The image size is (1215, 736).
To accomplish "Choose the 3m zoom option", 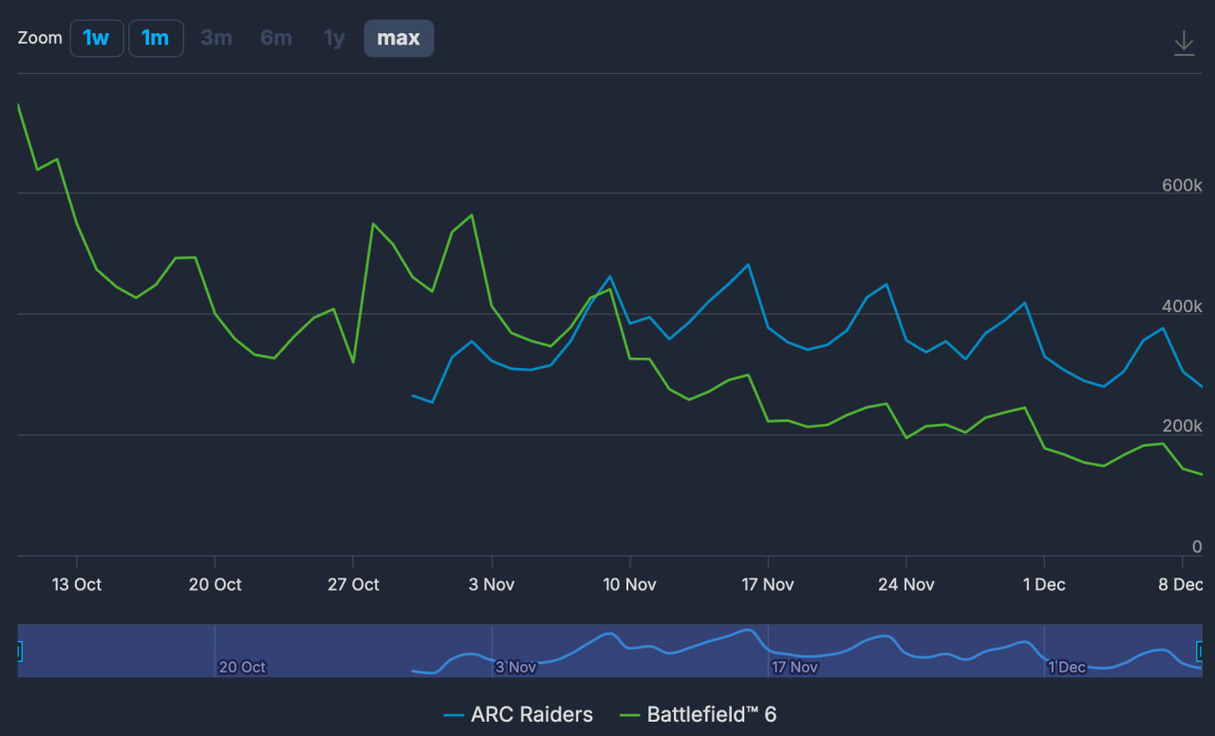I will point(216,39).
